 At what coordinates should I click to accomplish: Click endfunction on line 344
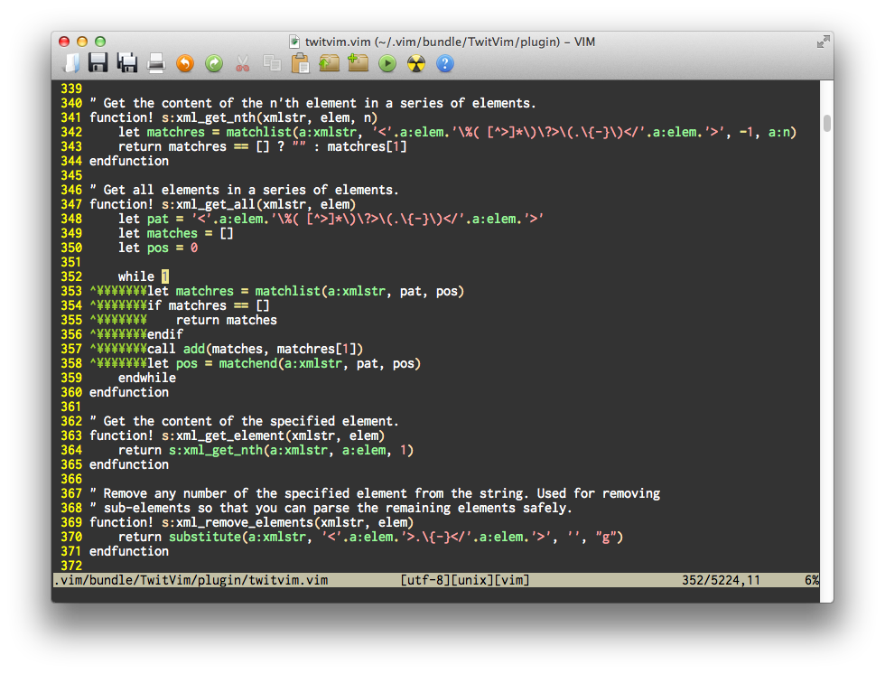click(x=128, y=161)
